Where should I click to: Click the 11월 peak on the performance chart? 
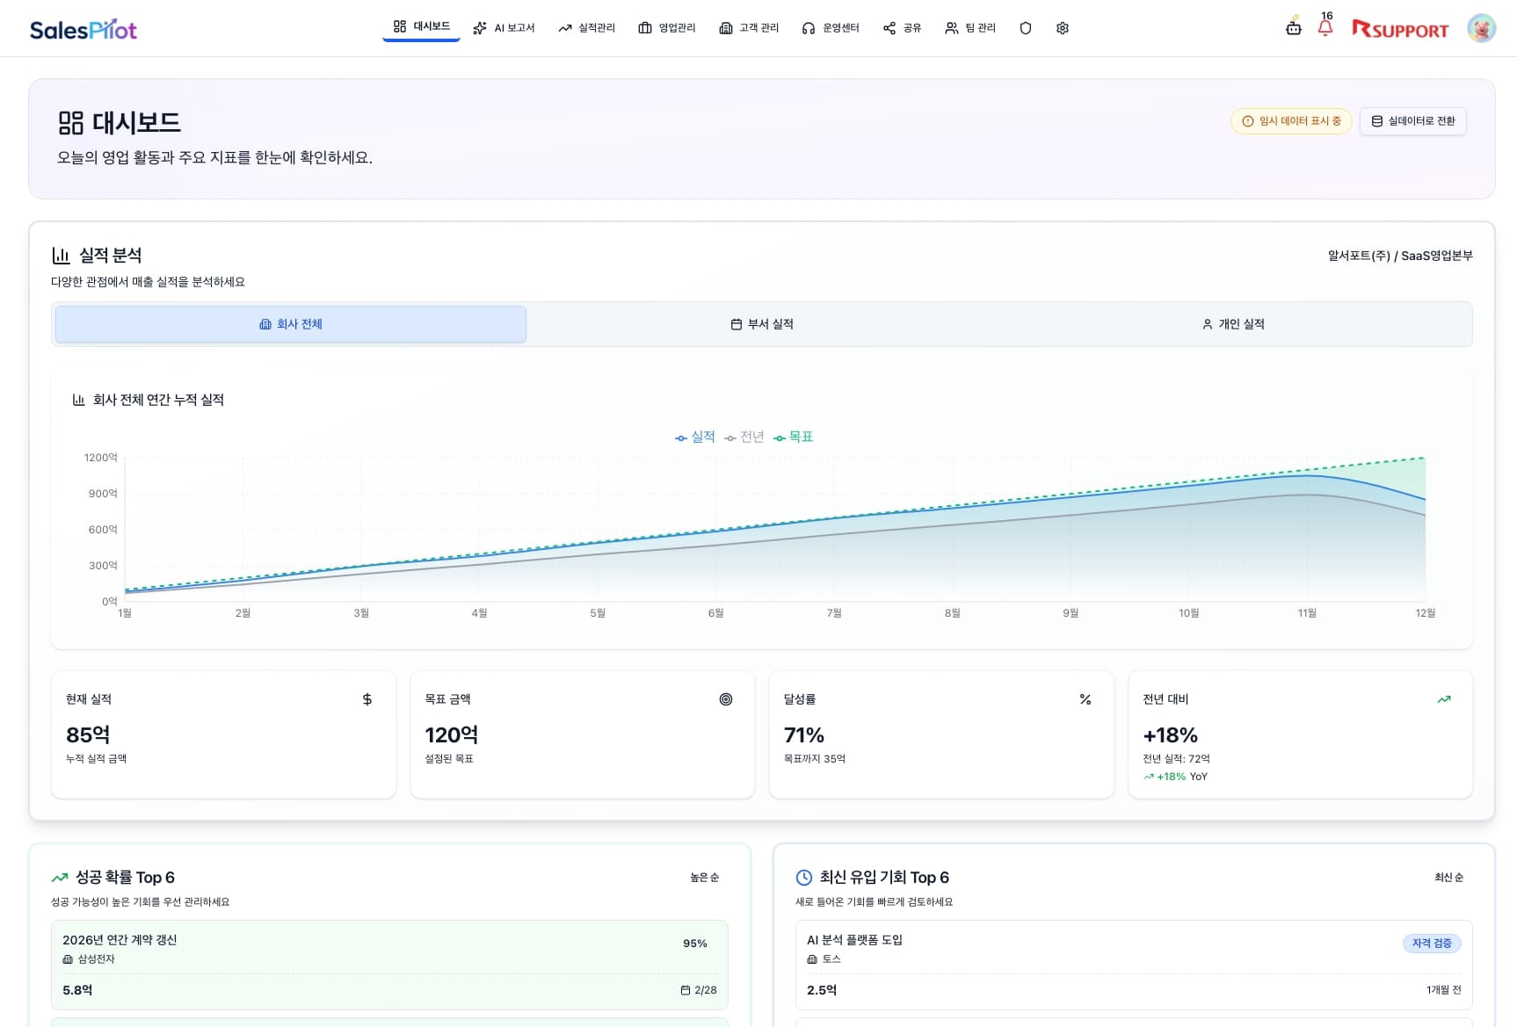coord(1307,475)
